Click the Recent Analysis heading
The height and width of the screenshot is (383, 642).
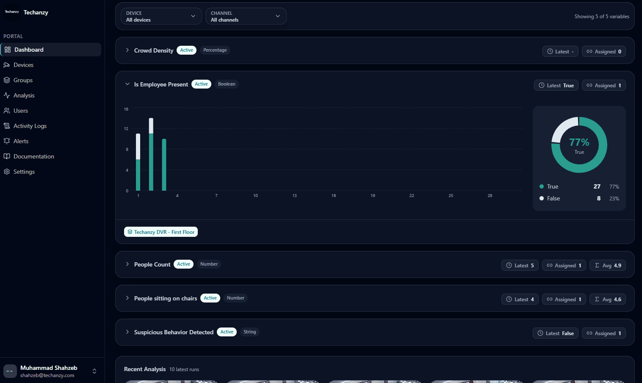[145, 369]
